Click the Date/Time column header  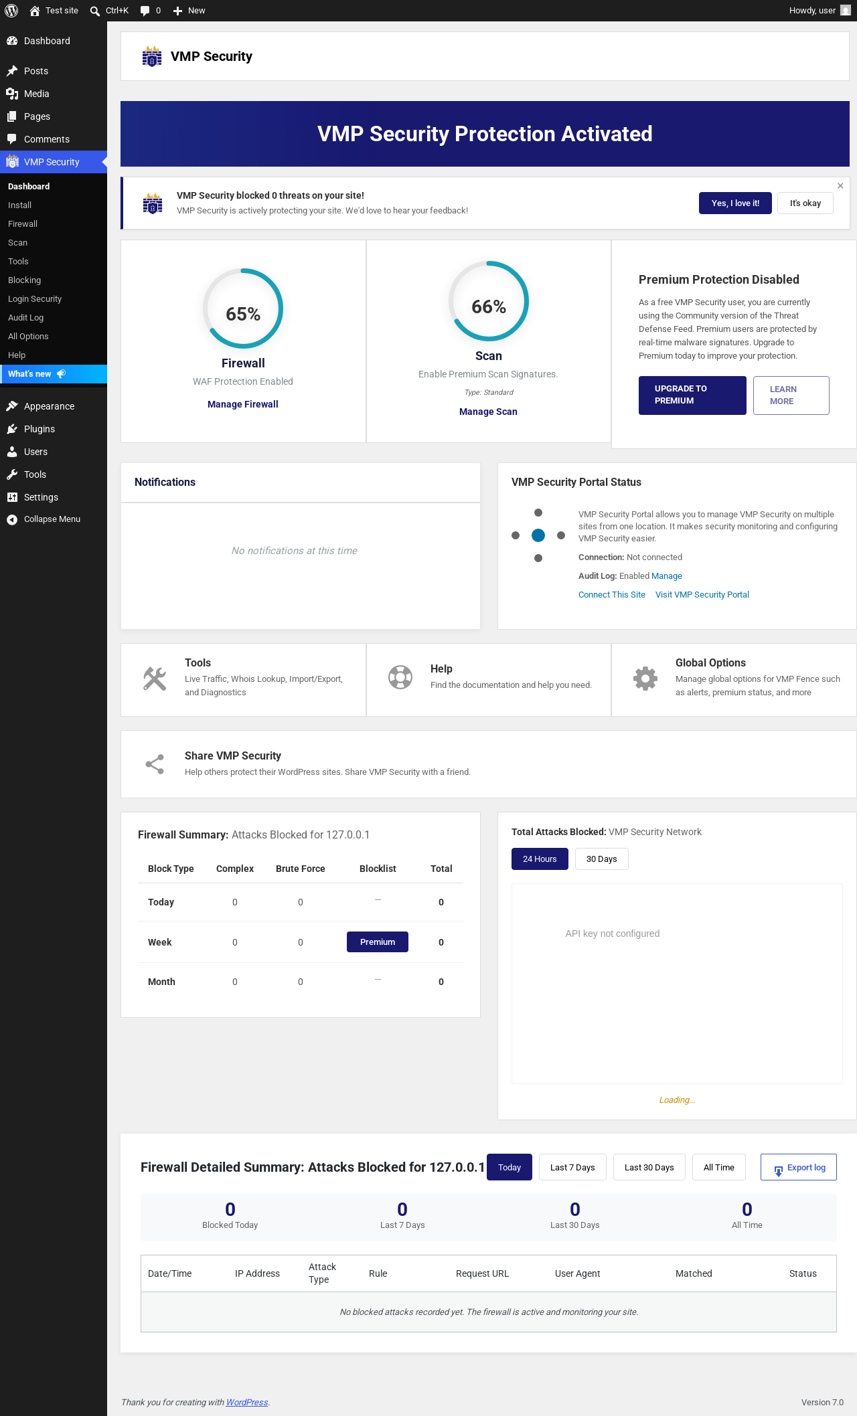(x=170, y=1273)
